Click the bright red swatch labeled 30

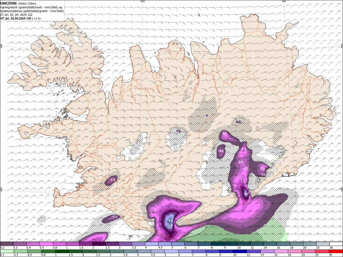tap(336, 251)
